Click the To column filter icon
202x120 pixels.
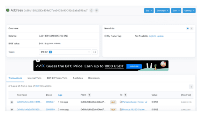tap(125, 95)
